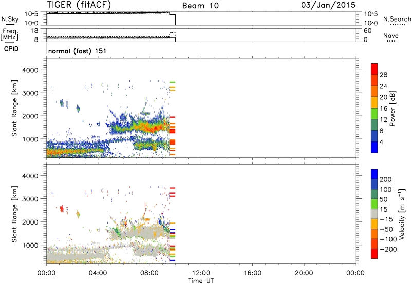This screenshot has width=411, height=284.
Task: Click the '18' frequency axis tick label
Action: tap(34, 31)
